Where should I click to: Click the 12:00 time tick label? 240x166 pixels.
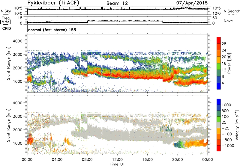[x=117, y=160]
